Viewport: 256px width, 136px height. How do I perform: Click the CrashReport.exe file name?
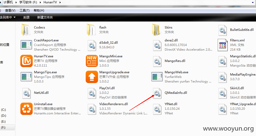[x=46, y=40]
